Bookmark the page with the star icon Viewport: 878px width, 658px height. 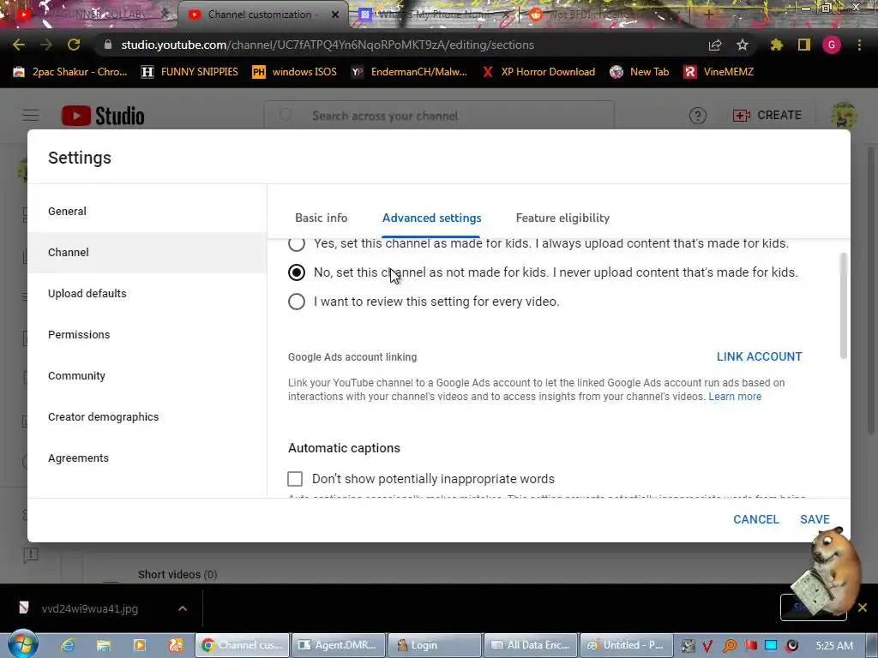point(743,45)
